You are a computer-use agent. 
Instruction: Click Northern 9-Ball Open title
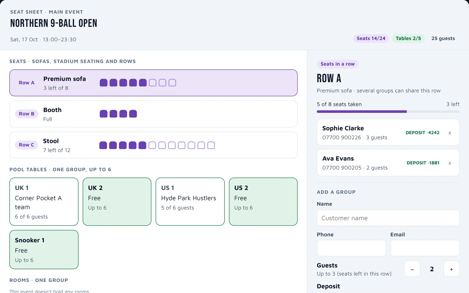point(54,23)
